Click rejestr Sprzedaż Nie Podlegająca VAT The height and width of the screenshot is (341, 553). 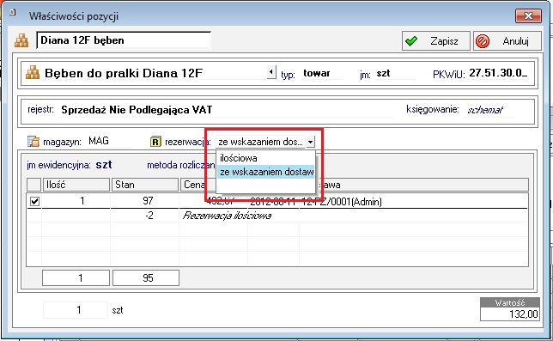pos(137,110)
